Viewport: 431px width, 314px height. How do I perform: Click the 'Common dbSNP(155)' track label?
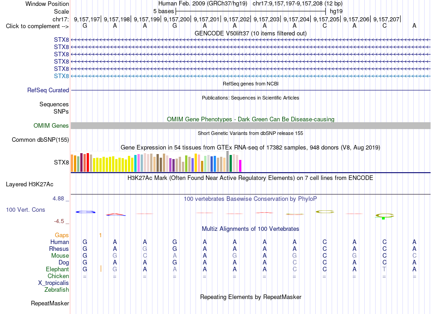pyautogui.click(x=40, y=140)
